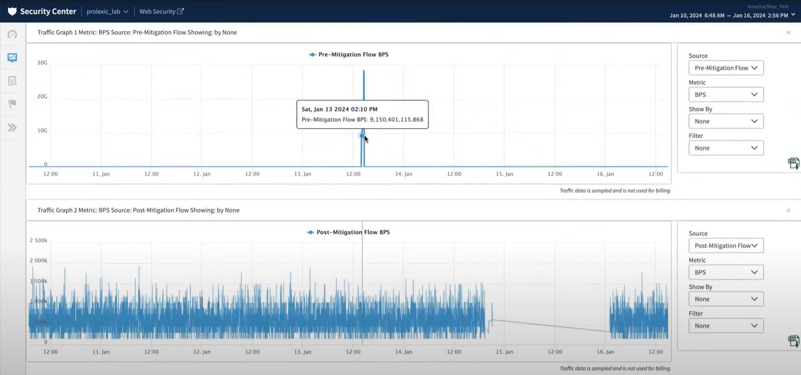Screen dimensions: 801x375
Task: Click the Filter dropdown set to None
Action: tap(726, 147)
